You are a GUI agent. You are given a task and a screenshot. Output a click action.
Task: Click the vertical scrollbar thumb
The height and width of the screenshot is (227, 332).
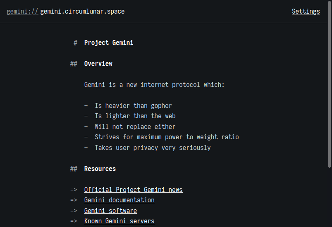point(330,84)
